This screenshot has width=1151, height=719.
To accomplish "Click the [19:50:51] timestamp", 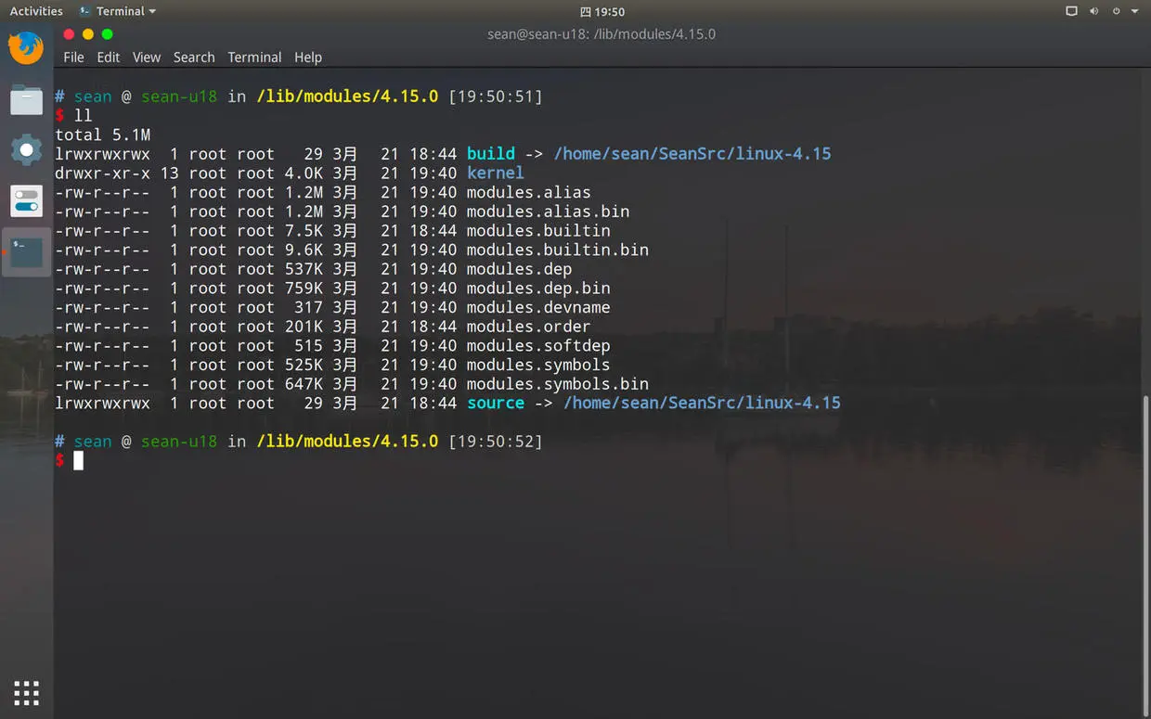I will (x=496, y=96).
